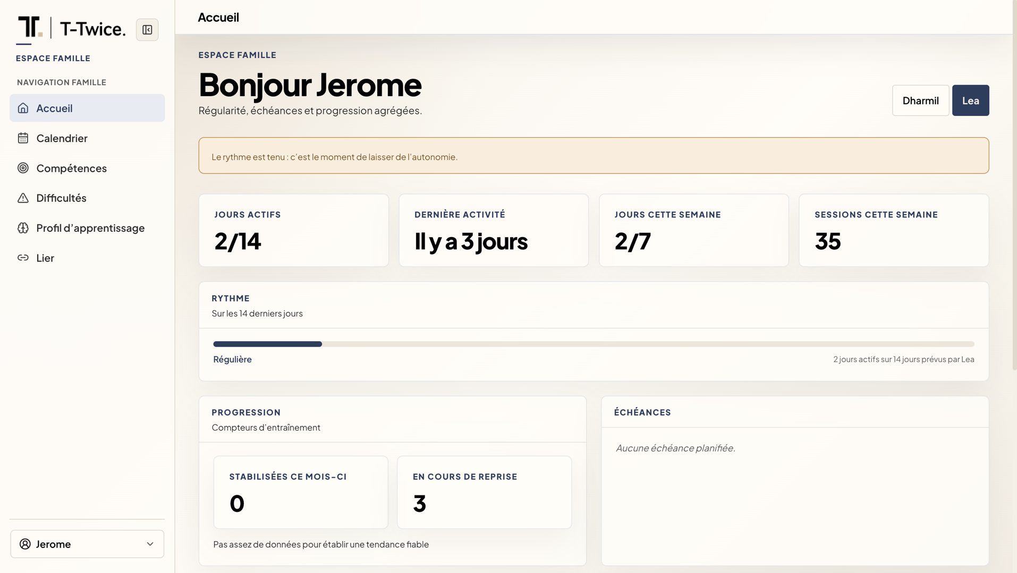
Task: Click the 'Compteurs d'entraînement' subtitle
Action: point(266,427)
